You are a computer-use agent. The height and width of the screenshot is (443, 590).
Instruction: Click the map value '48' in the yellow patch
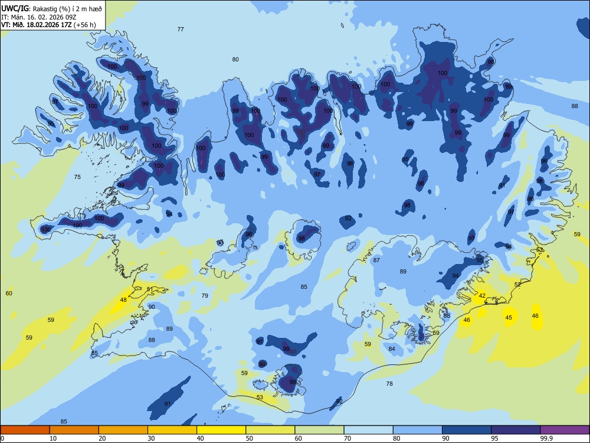(123, 300)
